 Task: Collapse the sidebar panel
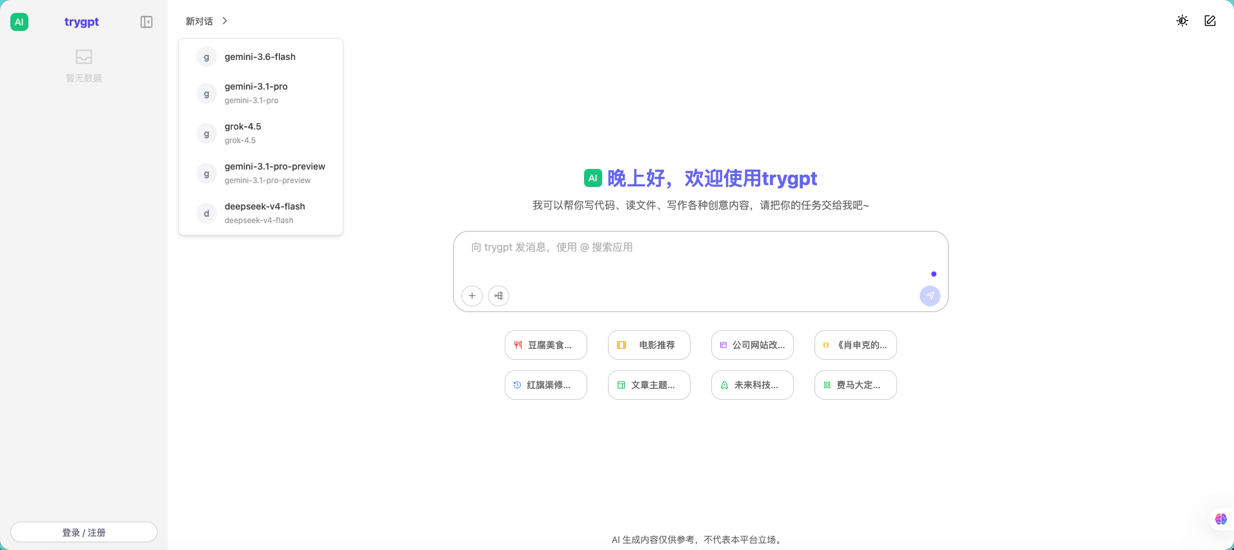coord(147,22)
